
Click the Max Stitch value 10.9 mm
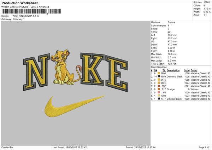pos(172,54)
